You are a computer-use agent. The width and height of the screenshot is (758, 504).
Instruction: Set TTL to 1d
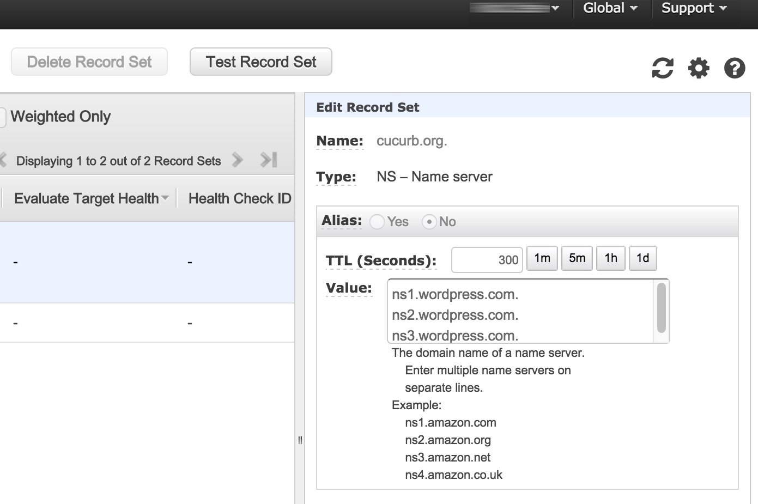pyautogui.click(x=642, y=258)
